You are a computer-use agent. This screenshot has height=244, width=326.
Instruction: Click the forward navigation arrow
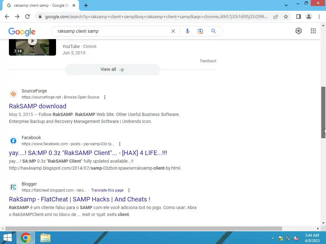[17, 17]
